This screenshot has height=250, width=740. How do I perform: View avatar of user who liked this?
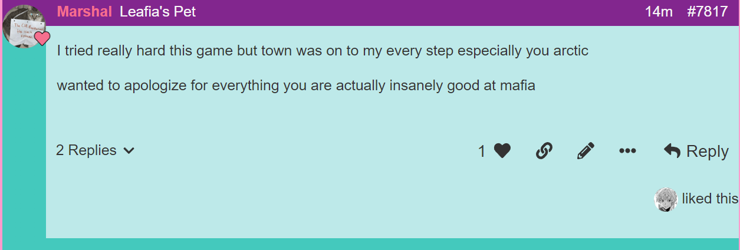point(666,199)
